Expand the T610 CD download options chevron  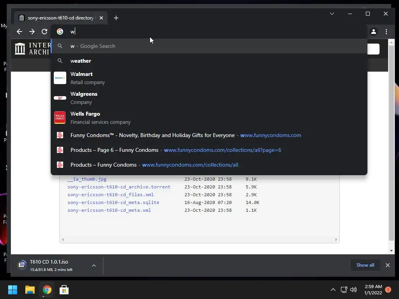click(94, 266)
